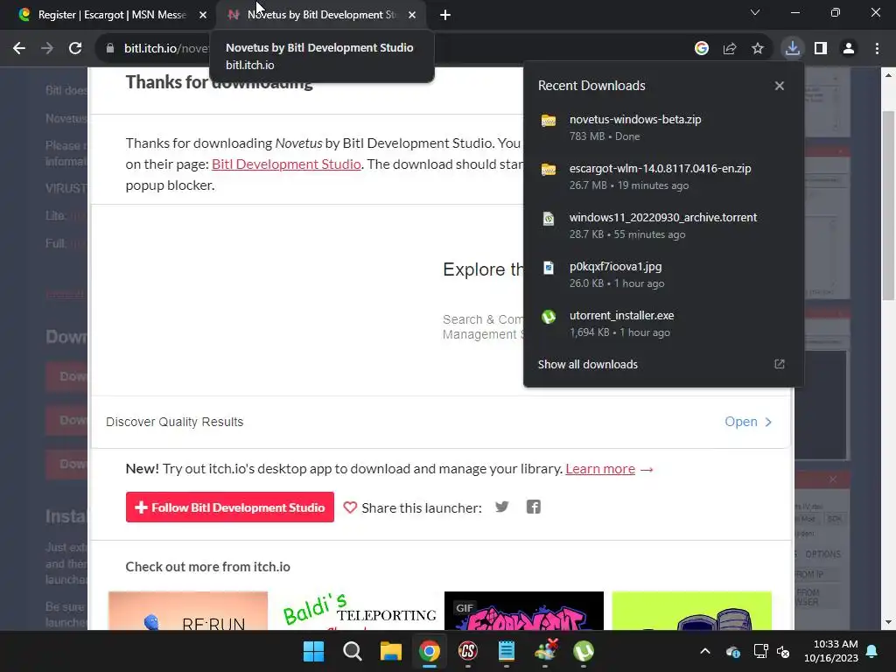The width and height of the screenshot is (896, 672).
Task: Open the CS app taskbar icon
Action: coord(468,651)
